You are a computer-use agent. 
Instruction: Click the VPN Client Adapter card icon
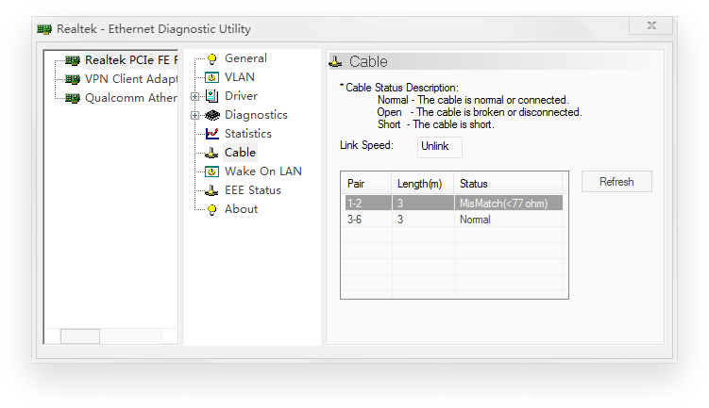73,79
